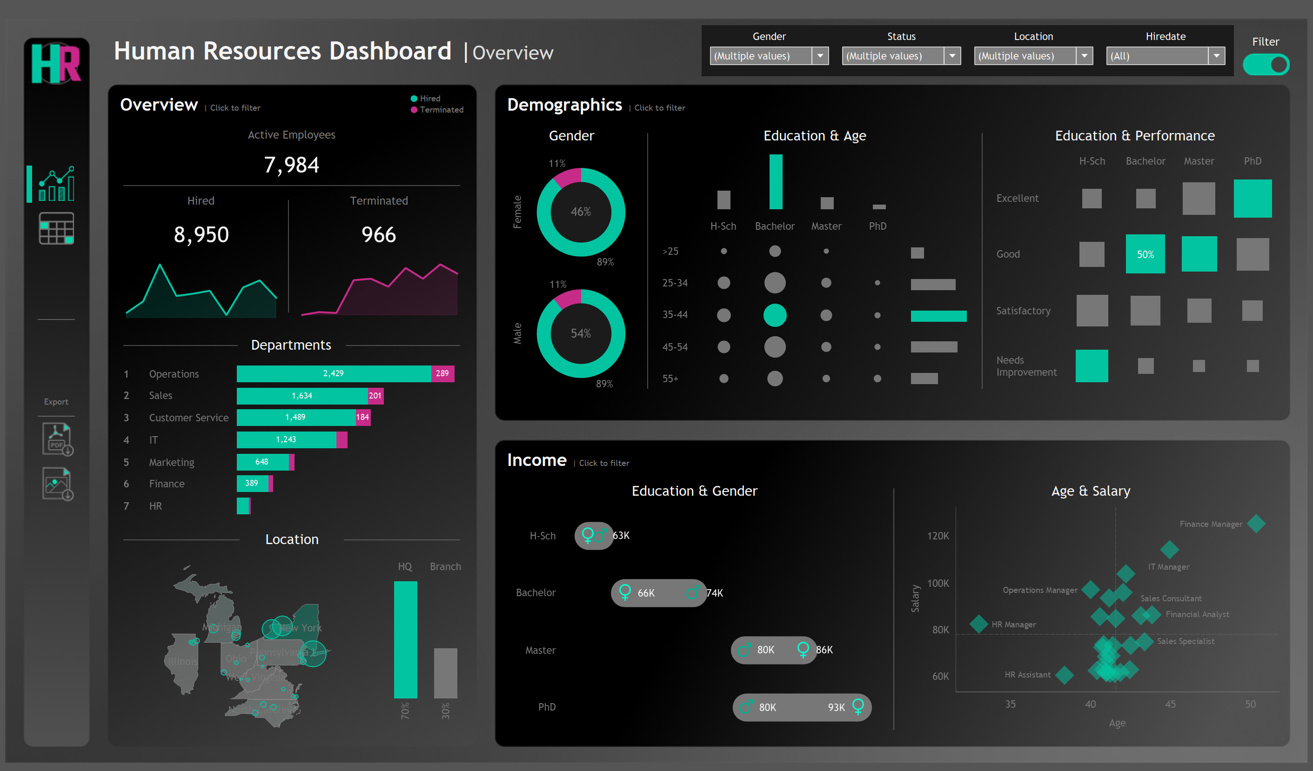Toggle the Filter switch off

pyautogui.click(x=1266, y=64)
